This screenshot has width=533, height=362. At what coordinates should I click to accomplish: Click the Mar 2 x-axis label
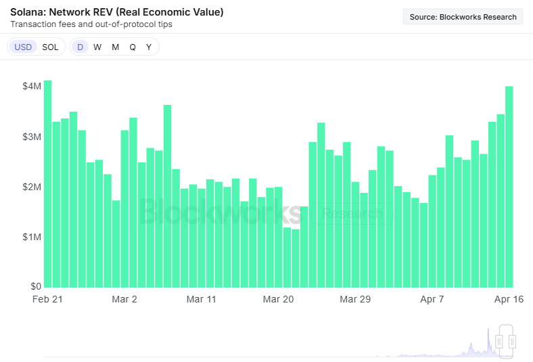click(x=124, y=299)
